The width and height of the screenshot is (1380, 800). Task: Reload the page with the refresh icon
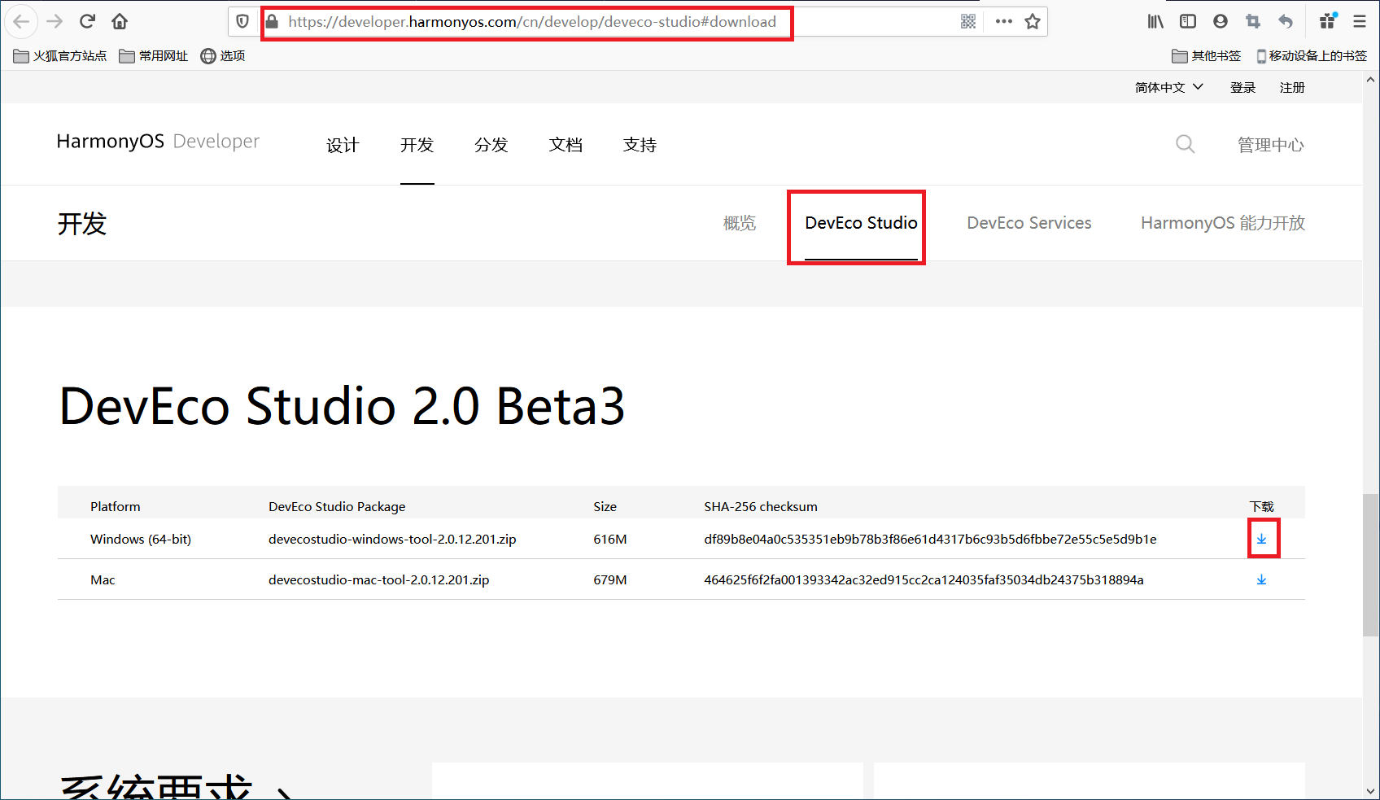pyautogui.click(x=87, y=21)
